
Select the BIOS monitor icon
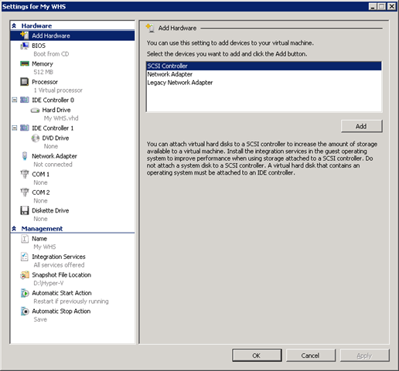point(25,46)
